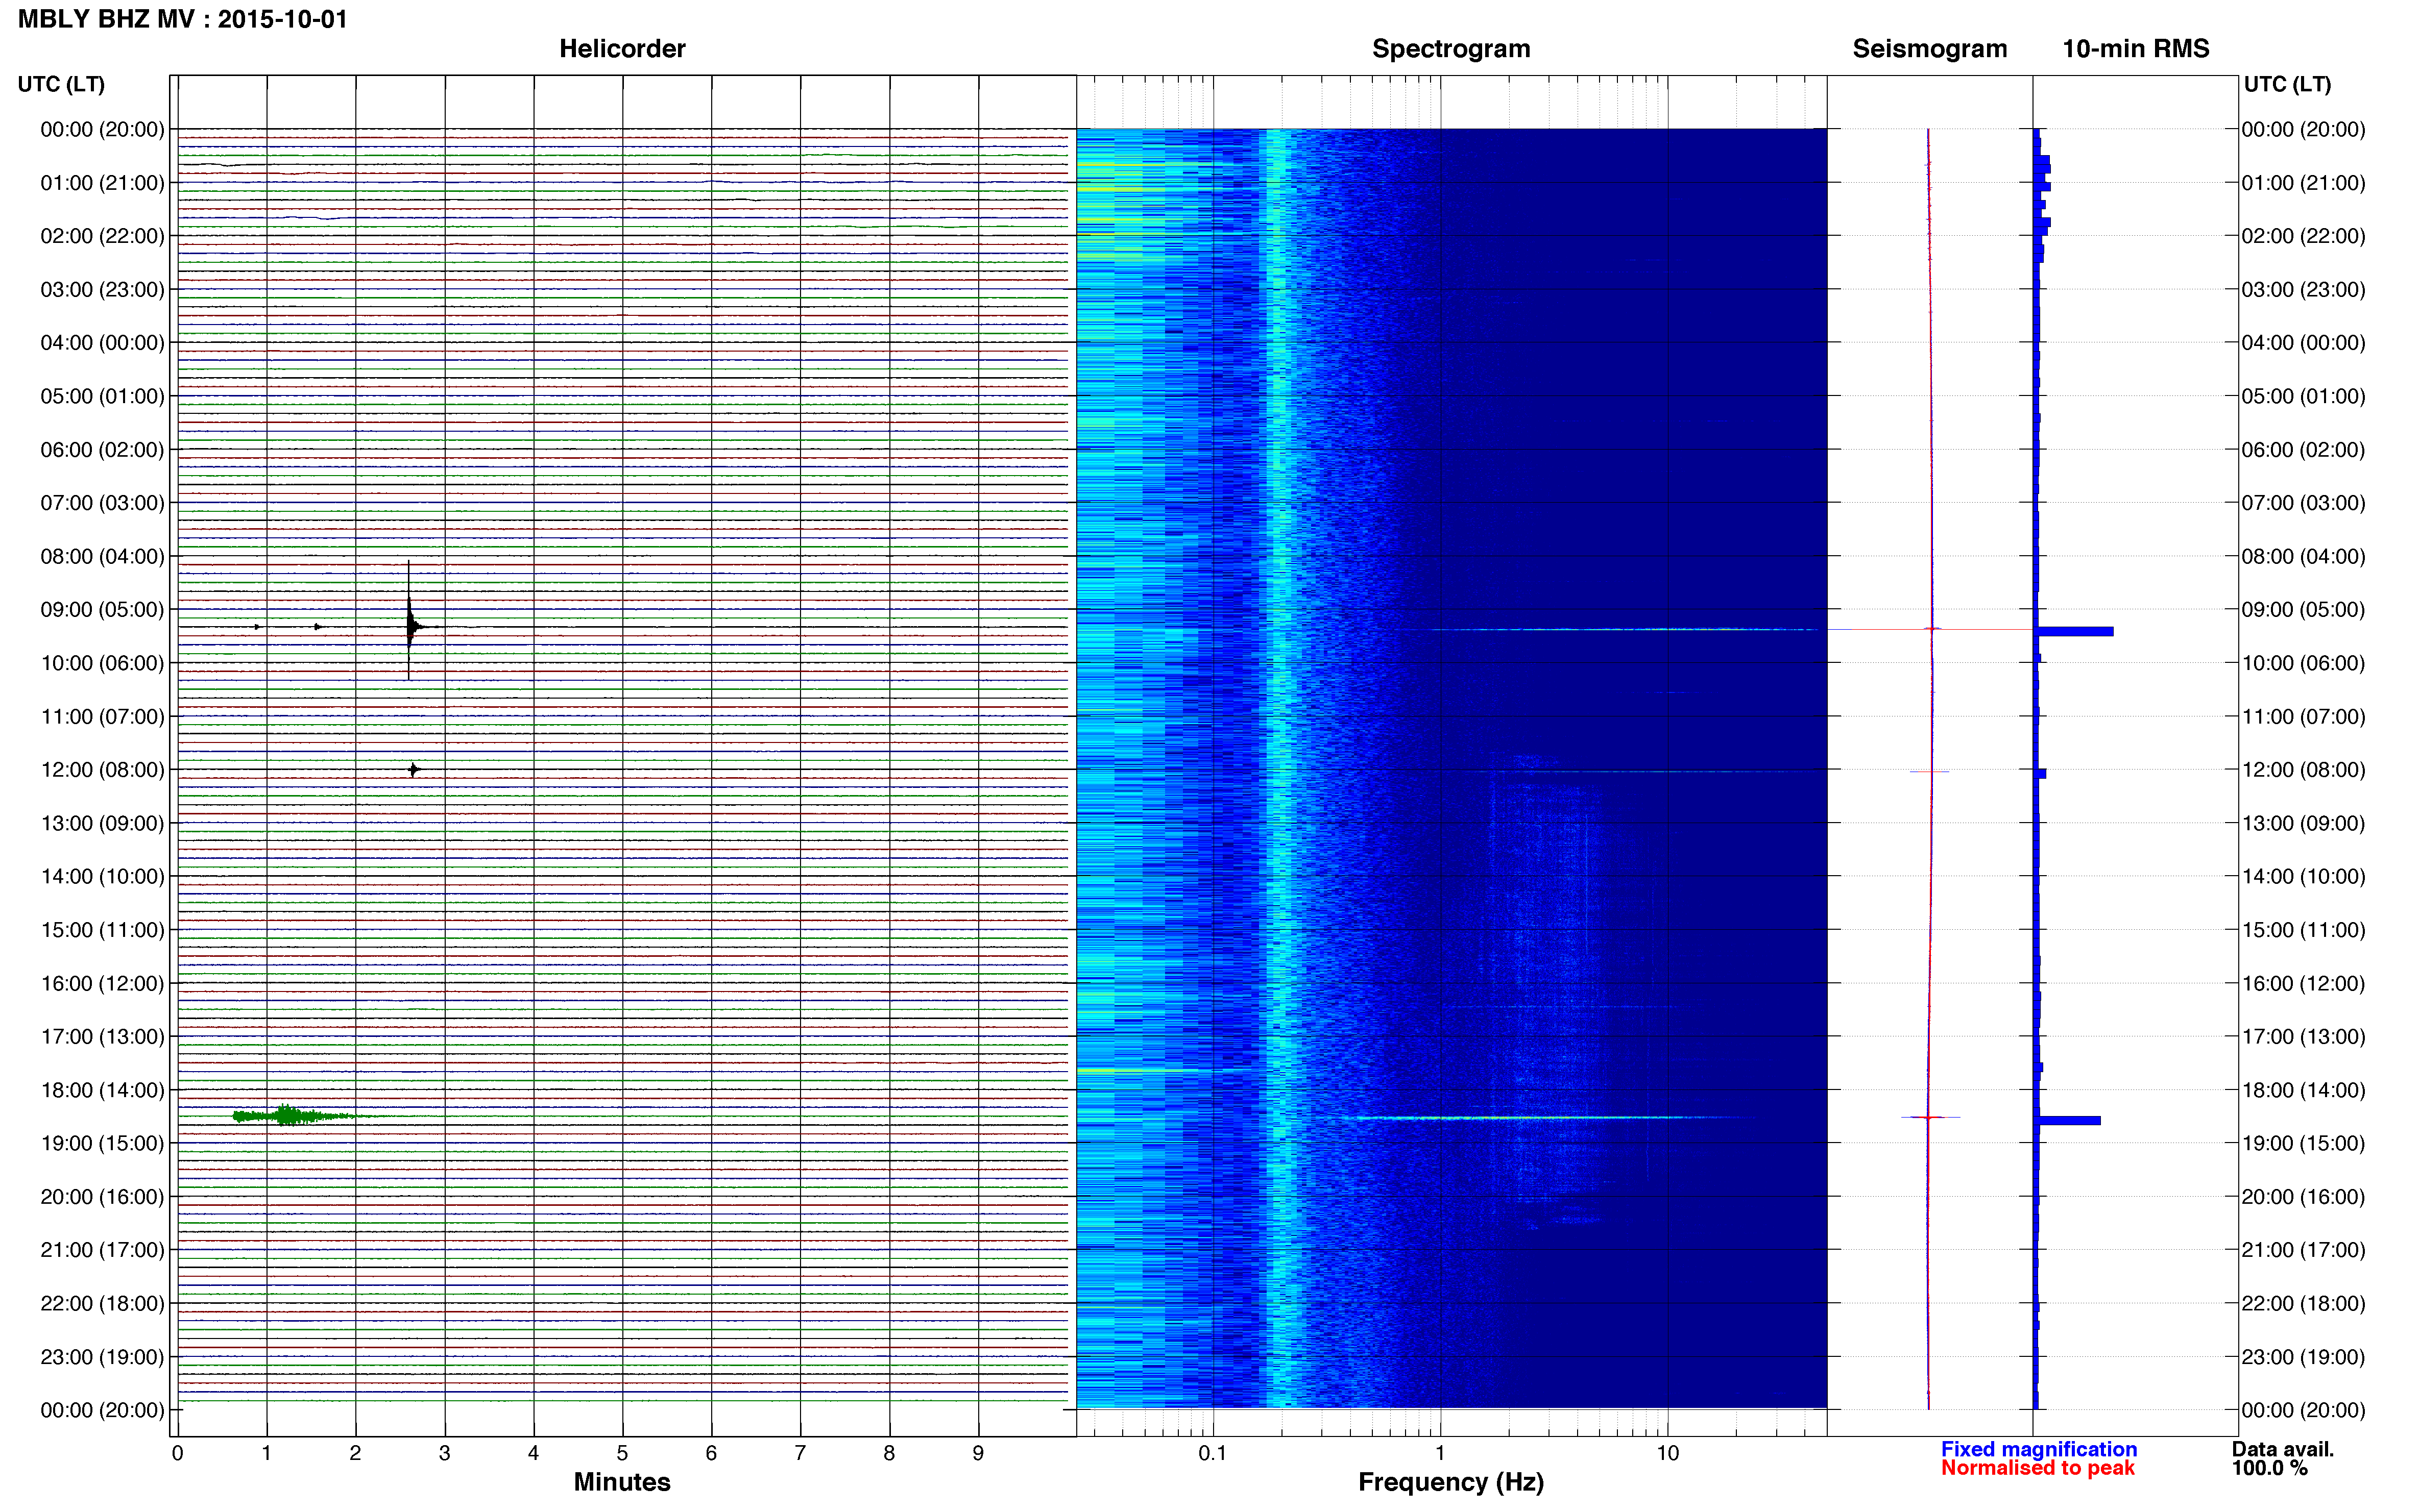Click the left-axis label '18:00 (14:00)'
Image resolution: width=2420 pixels, height=1512 pixels.
102,1090
